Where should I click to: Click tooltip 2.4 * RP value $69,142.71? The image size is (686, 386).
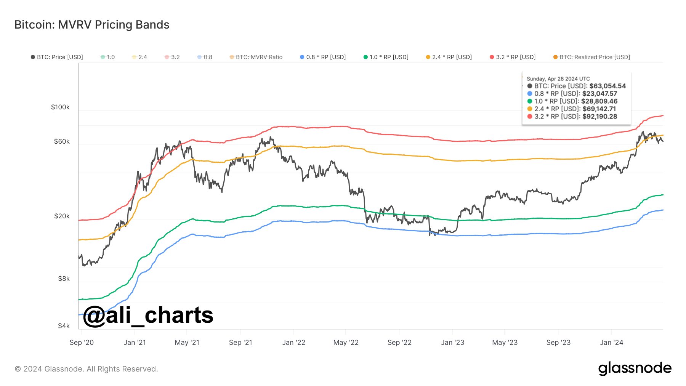[599, 109]
